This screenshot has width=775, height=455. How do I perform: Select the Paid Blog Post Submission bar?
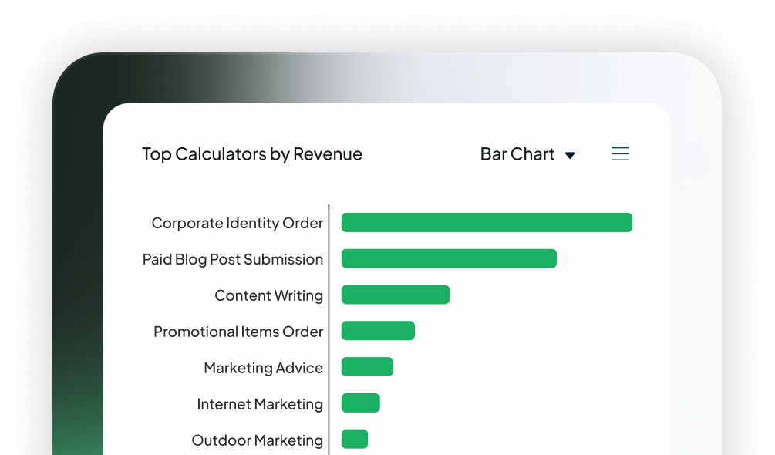click(x=449, y=259)
